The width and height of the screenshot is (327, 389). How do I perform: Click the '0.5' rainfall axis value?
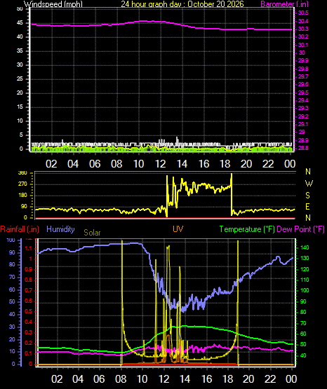pyautogui.click(x=29, y=312)
